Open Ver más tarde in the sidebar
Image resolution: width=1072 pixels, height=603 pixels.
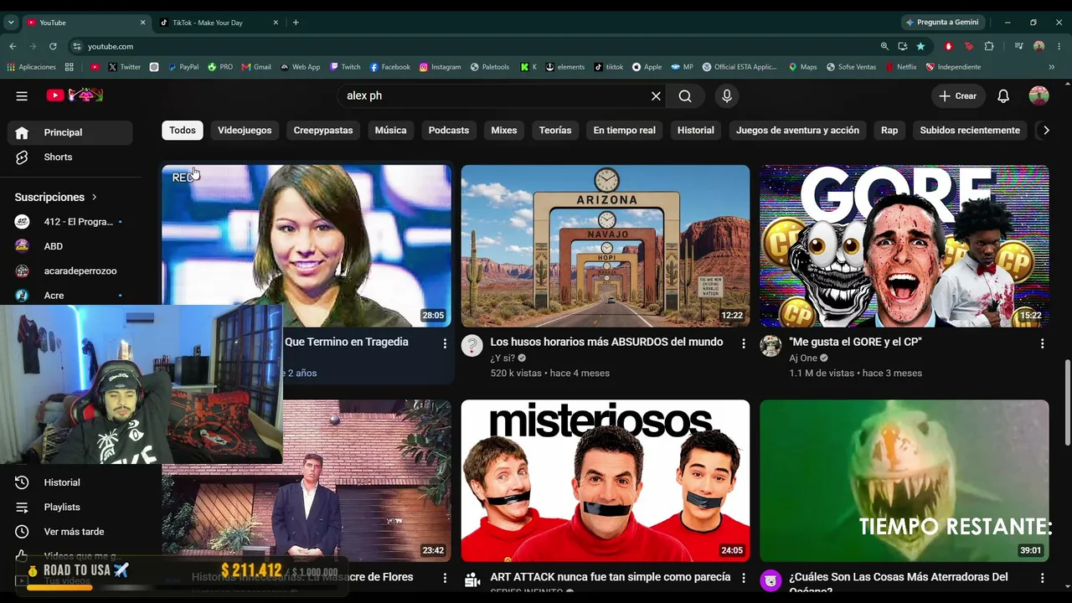pyautogui.click(x=70, y=532)
